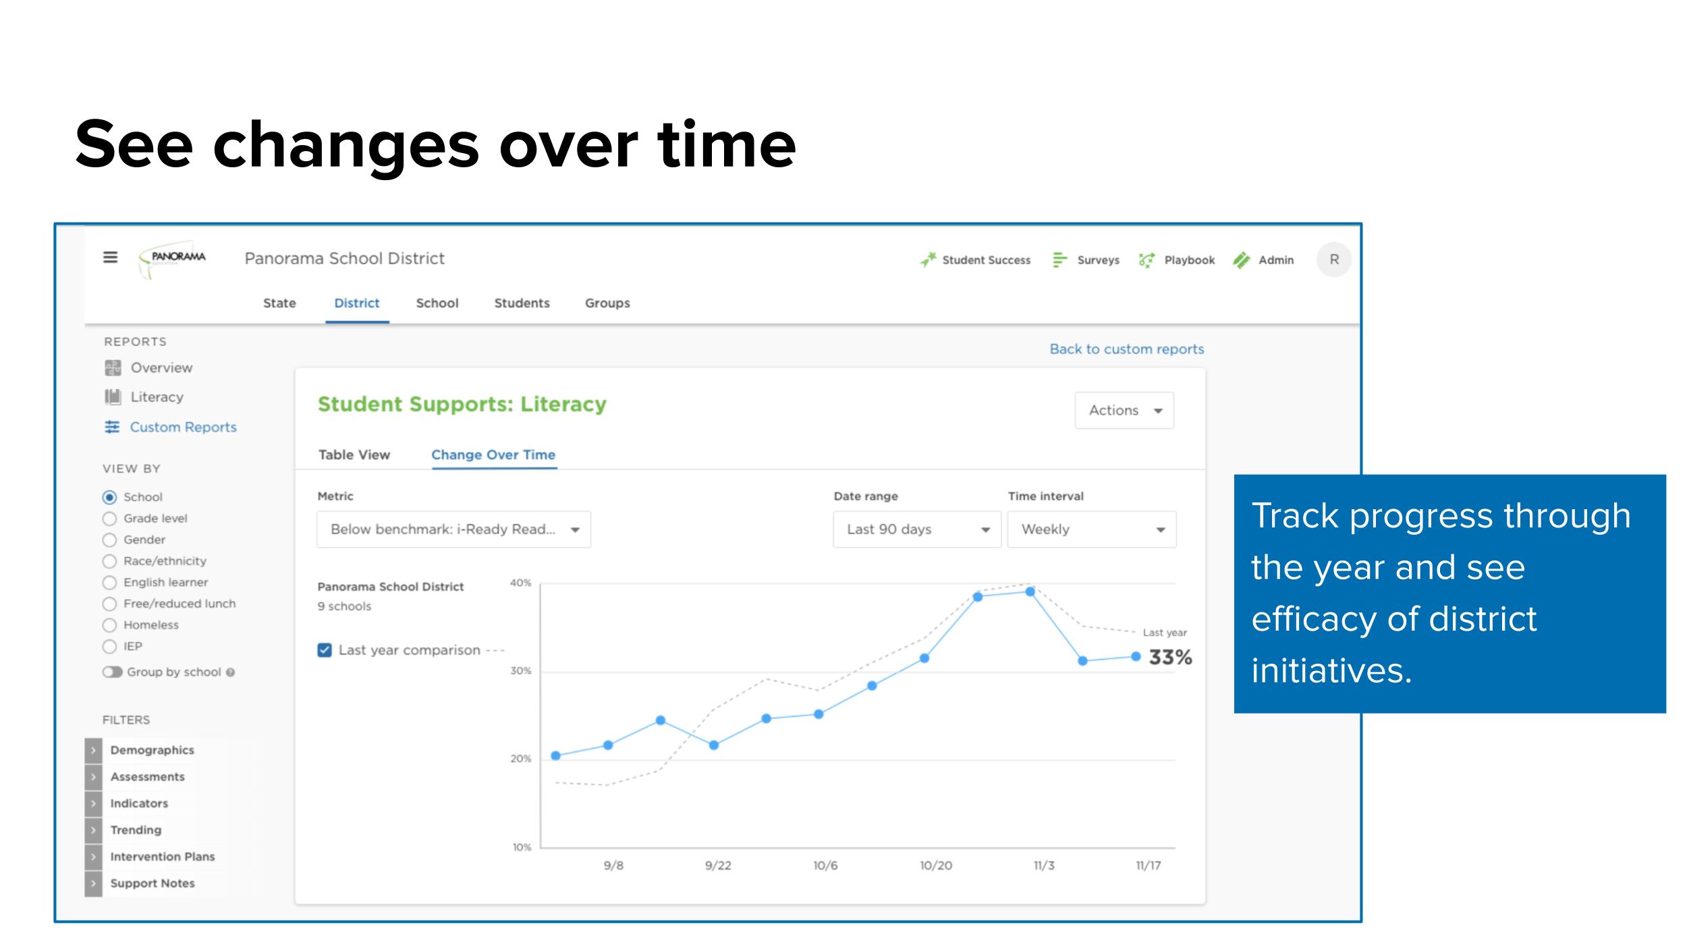This screenshot has height=949, width=1687.
Task: Switch to the Students tab
Action: click(x=522, y=304)
